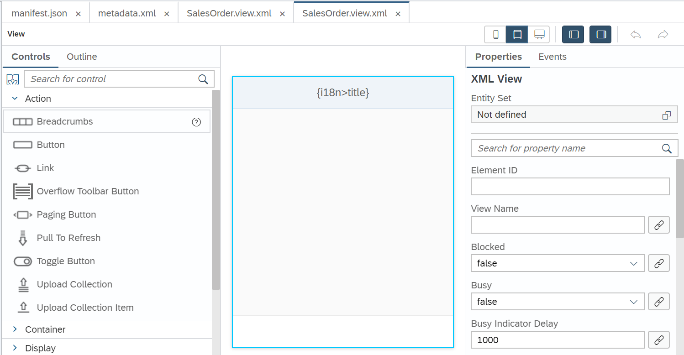
Task: Select the {i18n>title} header in canvas
Action: [343, 93]
